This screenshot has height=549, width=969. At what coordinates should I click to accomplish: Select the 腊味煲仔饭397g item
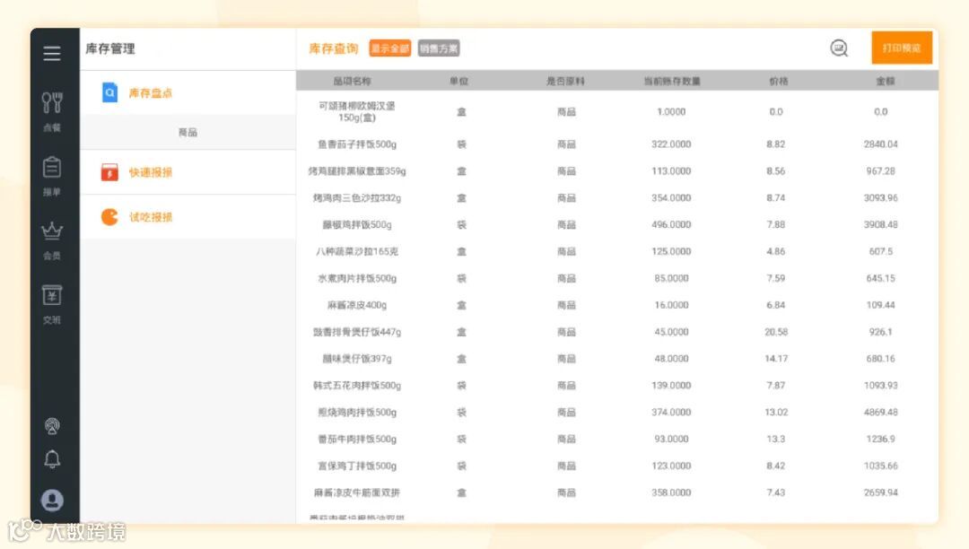tap(356, 359)
